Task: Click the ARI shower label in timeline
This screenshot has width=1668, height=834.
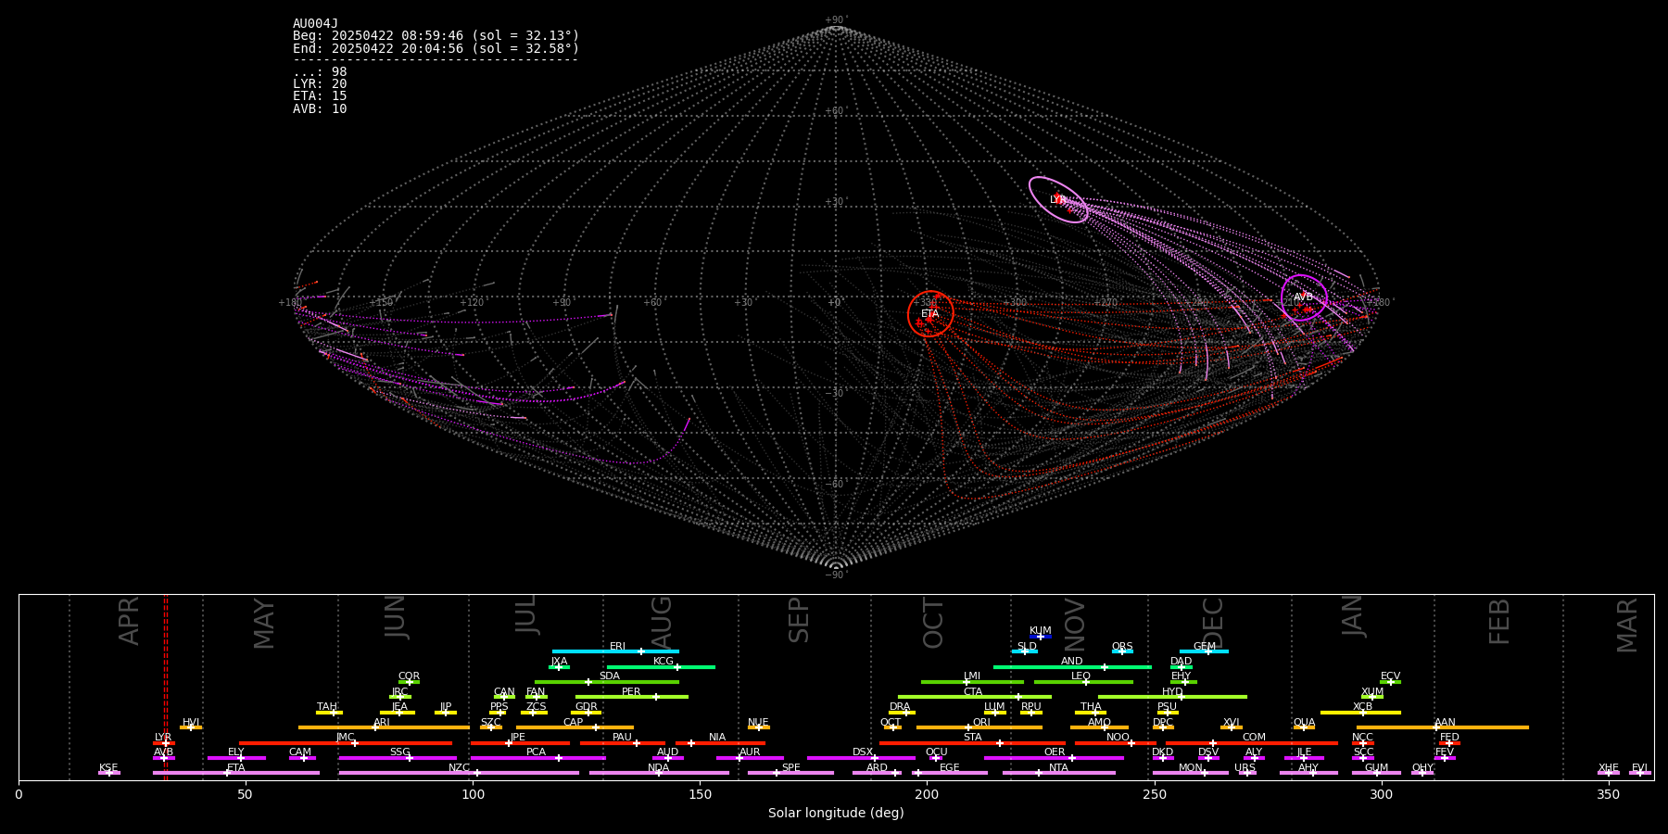Action: pos(382,723)
